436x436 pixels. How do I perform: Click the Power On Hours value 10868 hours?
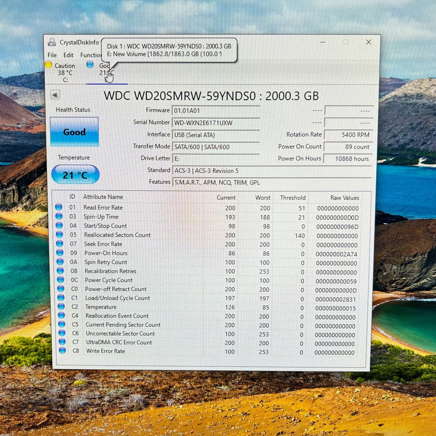point(348,159)
